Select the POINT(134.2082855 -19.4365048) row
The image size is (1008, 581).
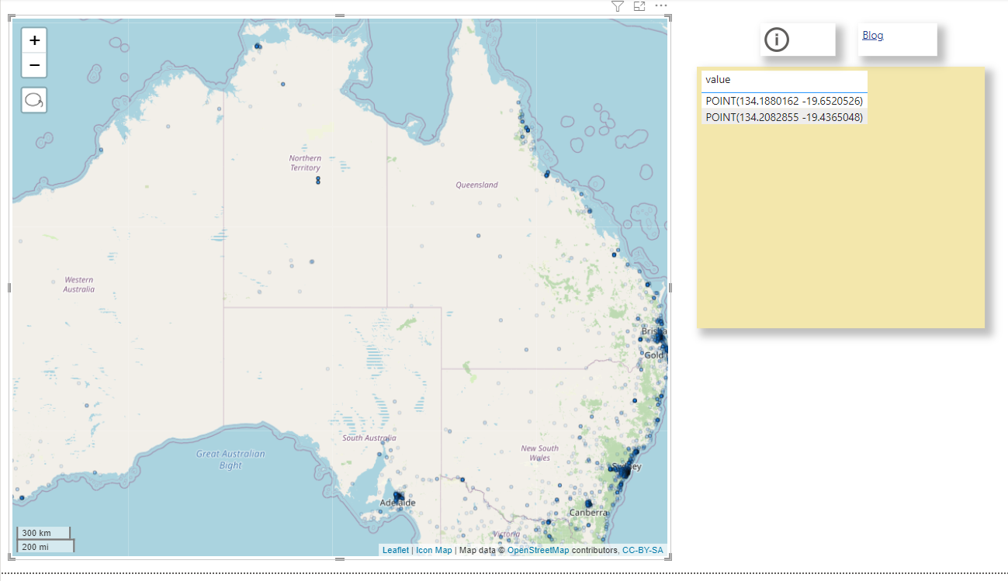coord(784,117)
